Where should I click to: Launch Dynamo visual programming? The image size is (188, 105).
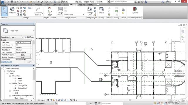click(135, 10)
